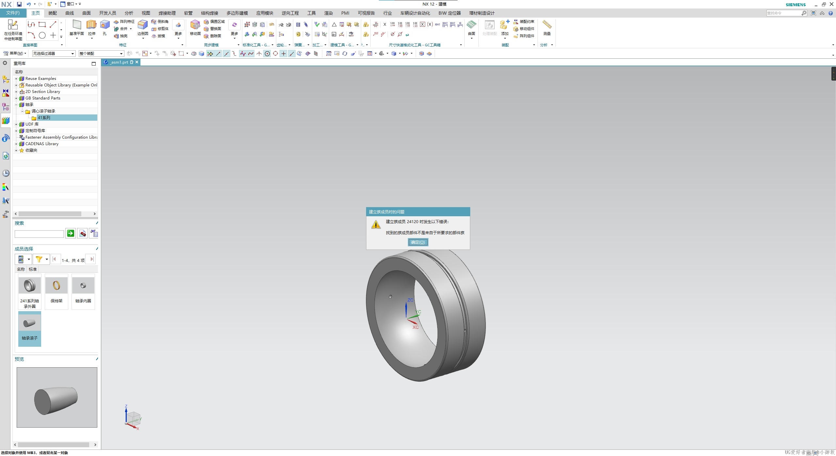Open the 装配 ribbon tab
The width and height of the screenshot is (836, 456).
53,13
